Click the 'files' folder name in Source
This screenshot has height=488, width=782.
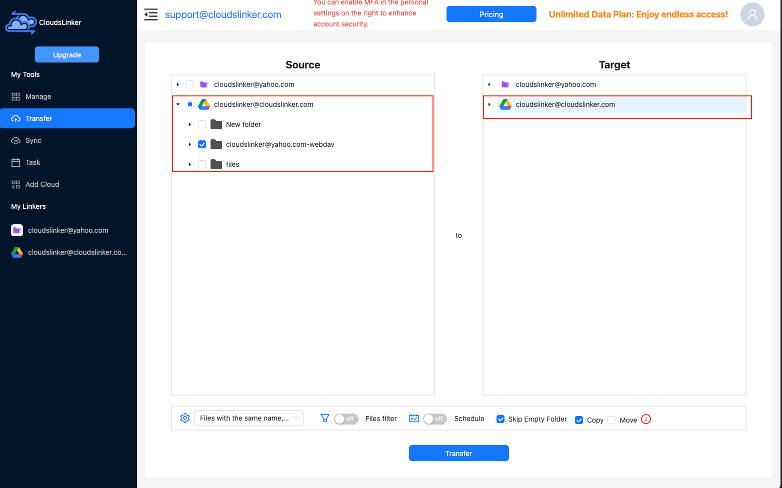[232, 164]
